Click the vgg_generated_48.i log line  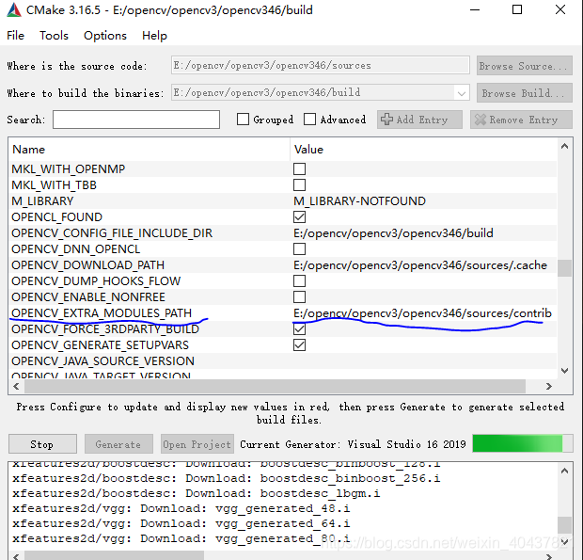click(181, 508)
